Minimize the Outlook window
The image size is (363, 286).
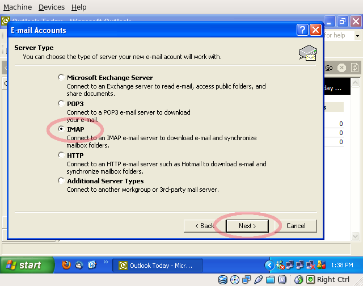click(329, 22)
